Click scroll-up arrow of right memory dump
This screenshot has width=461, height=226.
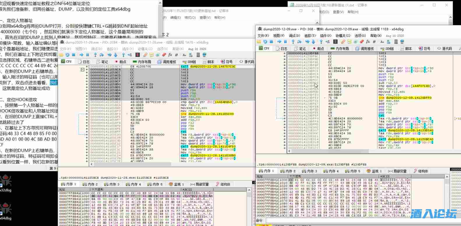click(x=447, y=177)
